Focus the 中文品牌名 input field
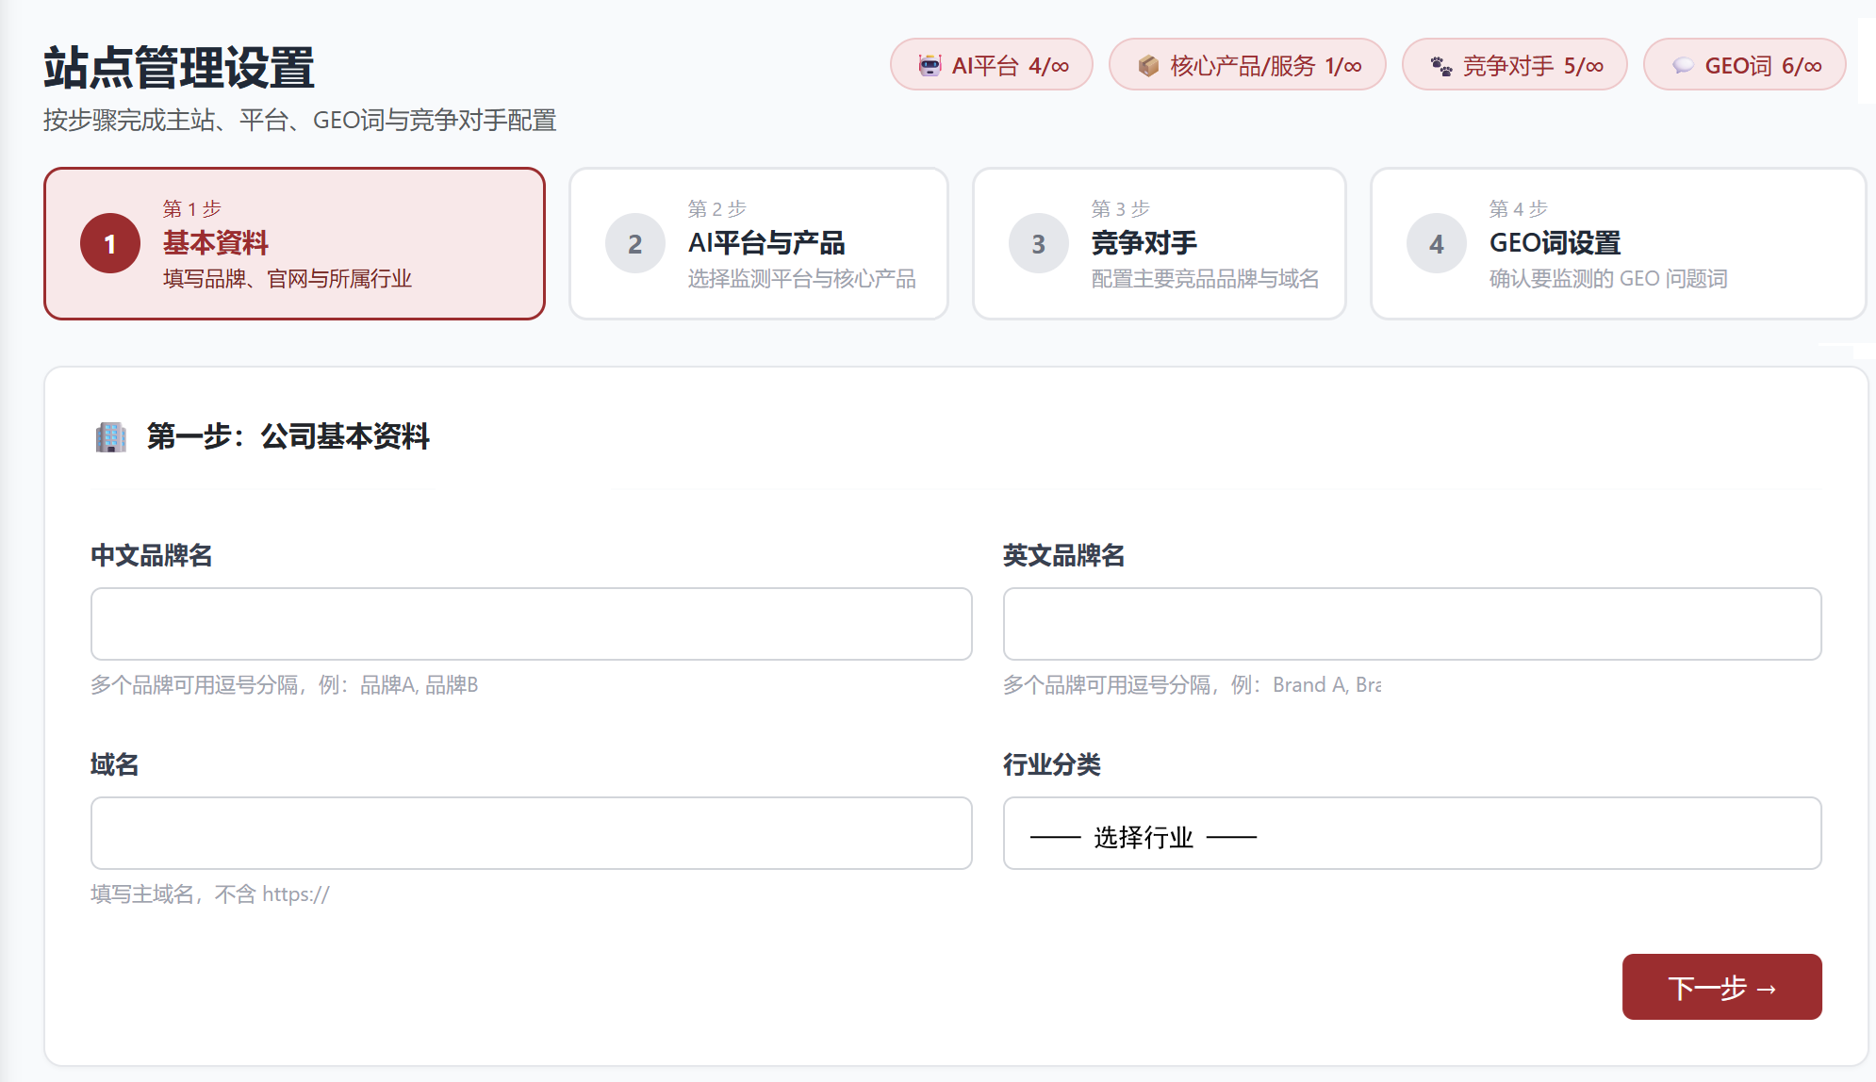This screenshot has width=1876, height=1082. tap(532, 624)
